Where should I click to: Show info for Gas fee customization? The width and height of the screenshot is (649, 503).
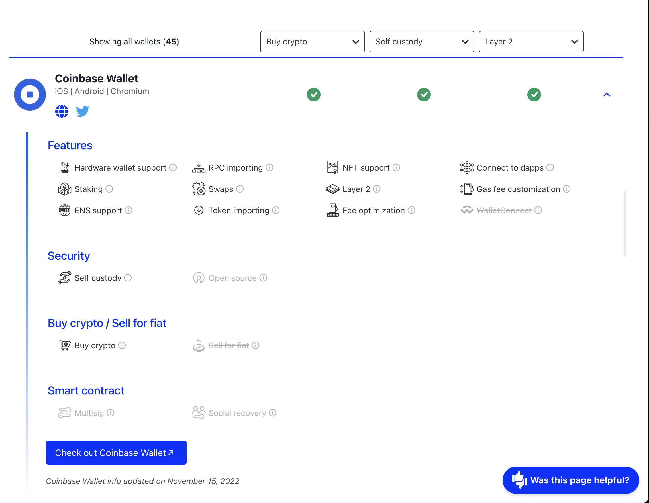pos(566,189)
